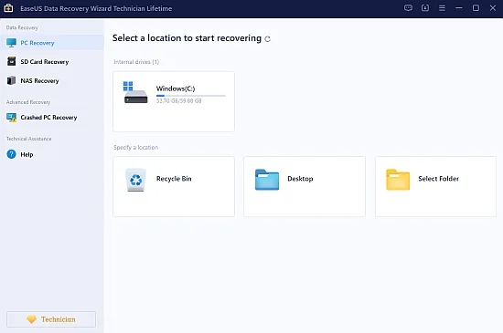This screenshot has width=503, height=333.
Task: Click the diamond icon on Technician button
Action: pyautogui.click(x=31, y=319)
